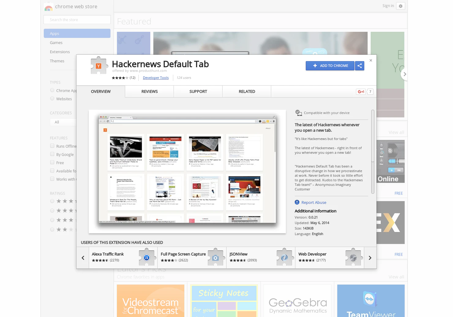
Task: Click the top View all link
Action: [396, 132]
